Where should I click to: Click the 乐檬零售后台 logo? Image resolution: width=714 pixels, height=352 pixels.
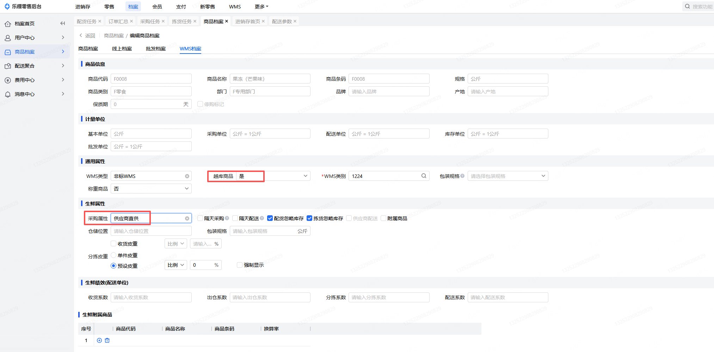23,6
